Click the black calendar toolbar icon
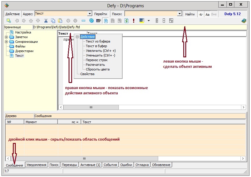 (98, 21)
